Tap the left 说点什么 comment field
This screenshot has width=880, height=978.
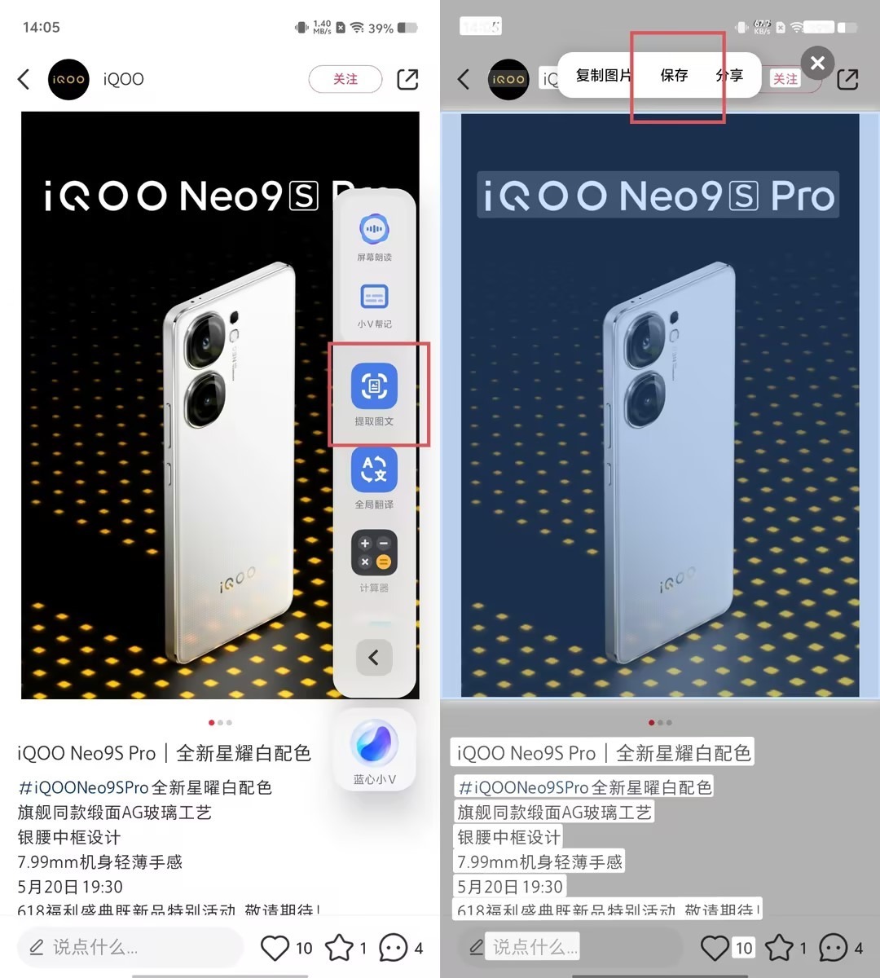pos(130,947)
